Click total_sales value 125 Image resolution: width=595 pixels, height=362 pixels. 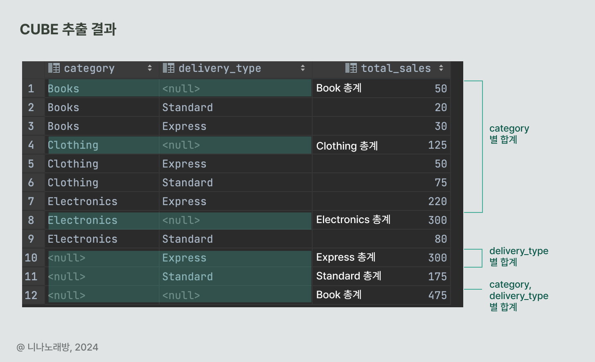click(437, 145)
